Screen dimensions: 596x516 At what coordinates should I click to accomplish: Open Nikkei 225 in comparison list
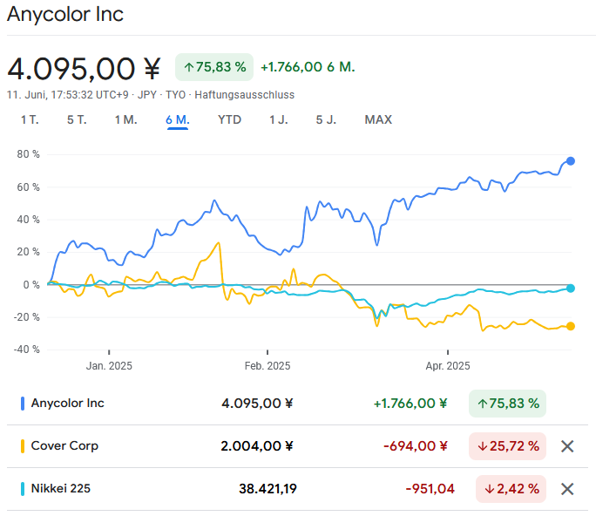[x=61, y=488]
